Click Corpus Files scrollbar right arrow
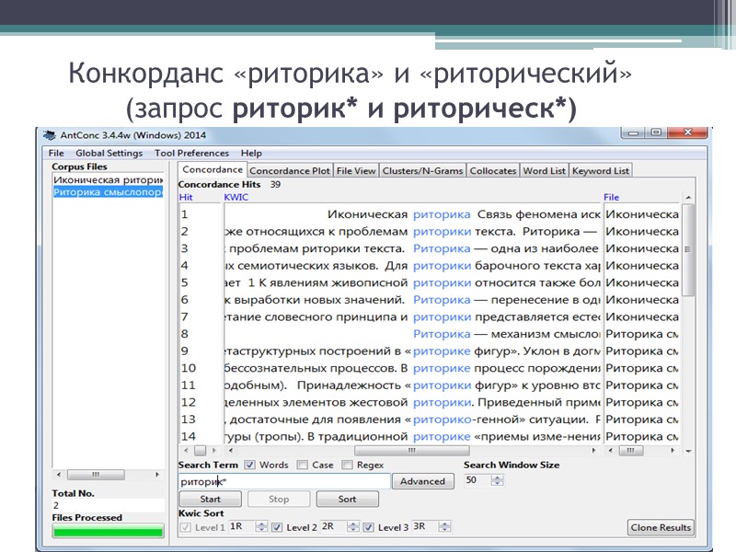 click(x=157, y=475)
